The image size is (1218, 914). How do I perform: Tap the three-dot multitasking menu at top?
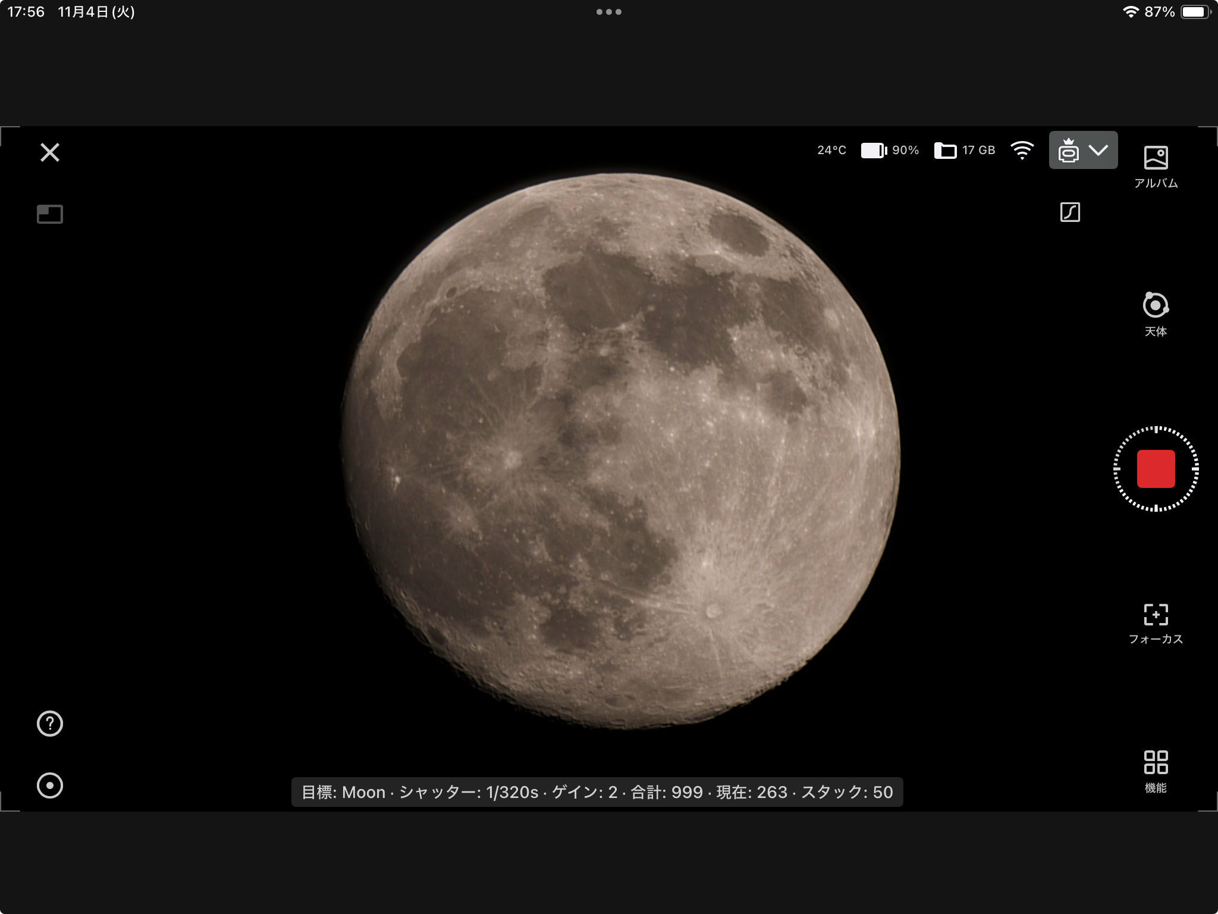tap(609, 12)
